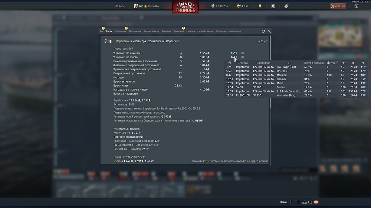The image size is (371, 208).
Task: Select the Z12 Erich Giese (Бот) row
Action: click(x=296, y=91)
